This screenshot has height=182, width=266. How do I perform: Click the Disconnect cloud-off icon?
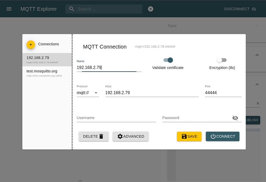254,9
